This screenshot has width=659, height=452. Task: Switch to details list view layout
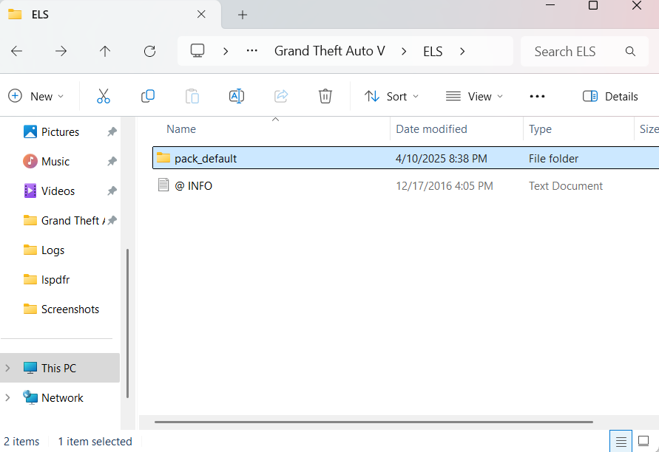click(621, 441)
